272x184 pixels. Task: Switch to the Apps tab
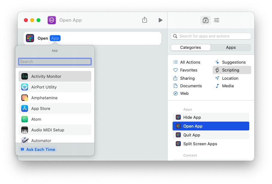pyautogui.click(x=231, y=48)
